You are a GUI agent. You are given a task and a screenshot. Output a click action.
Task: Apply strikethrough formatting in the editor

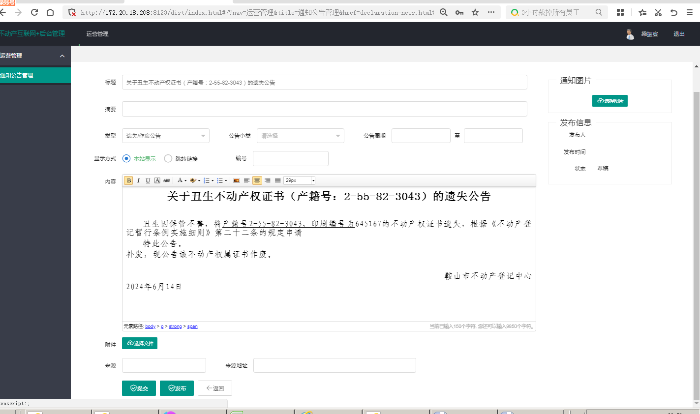(167, 180)
